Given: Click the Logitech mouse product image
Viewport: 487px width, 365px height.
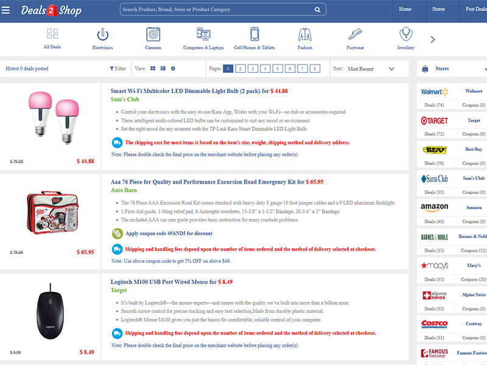Looking at the screenshot, I should pyautogui.click(x=51, y=311).
